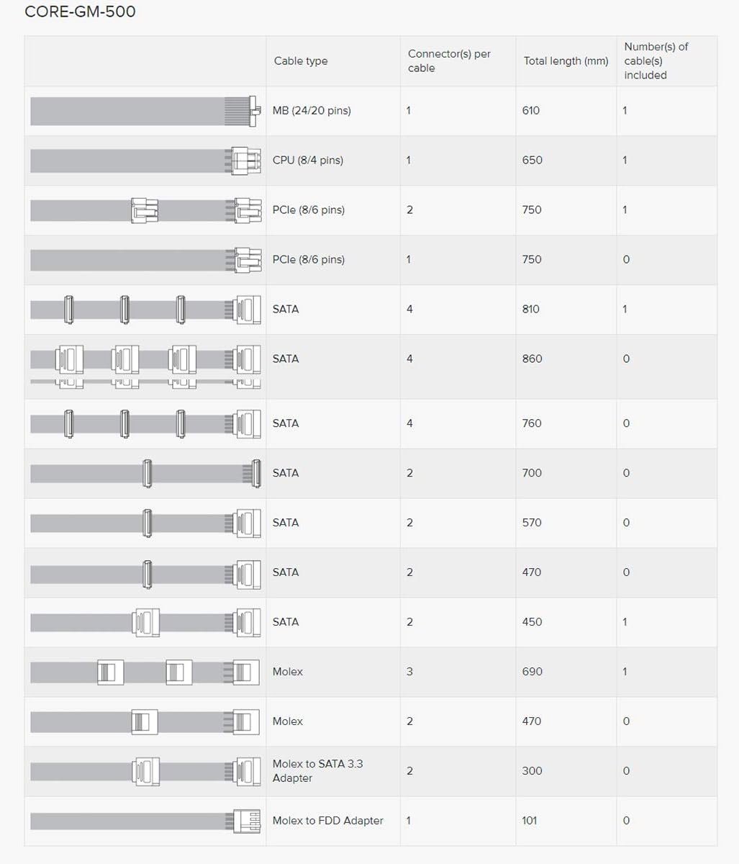Click the 650 total length value
This screenshot has height=864, width=739.
point(532,161)
